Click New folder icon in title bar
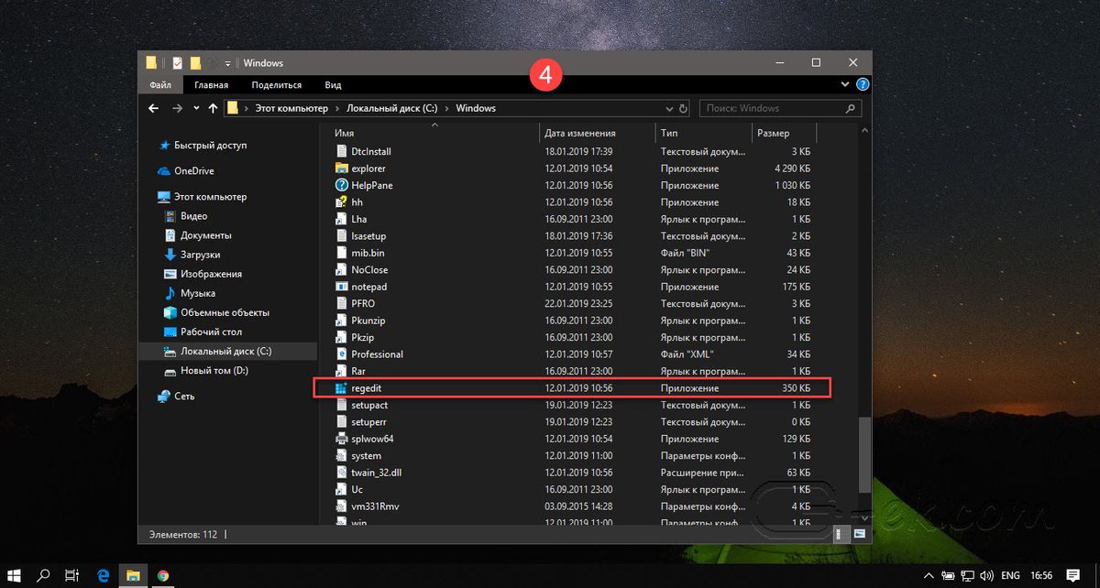The image size is (1100, 588). [x=195, y=63]
